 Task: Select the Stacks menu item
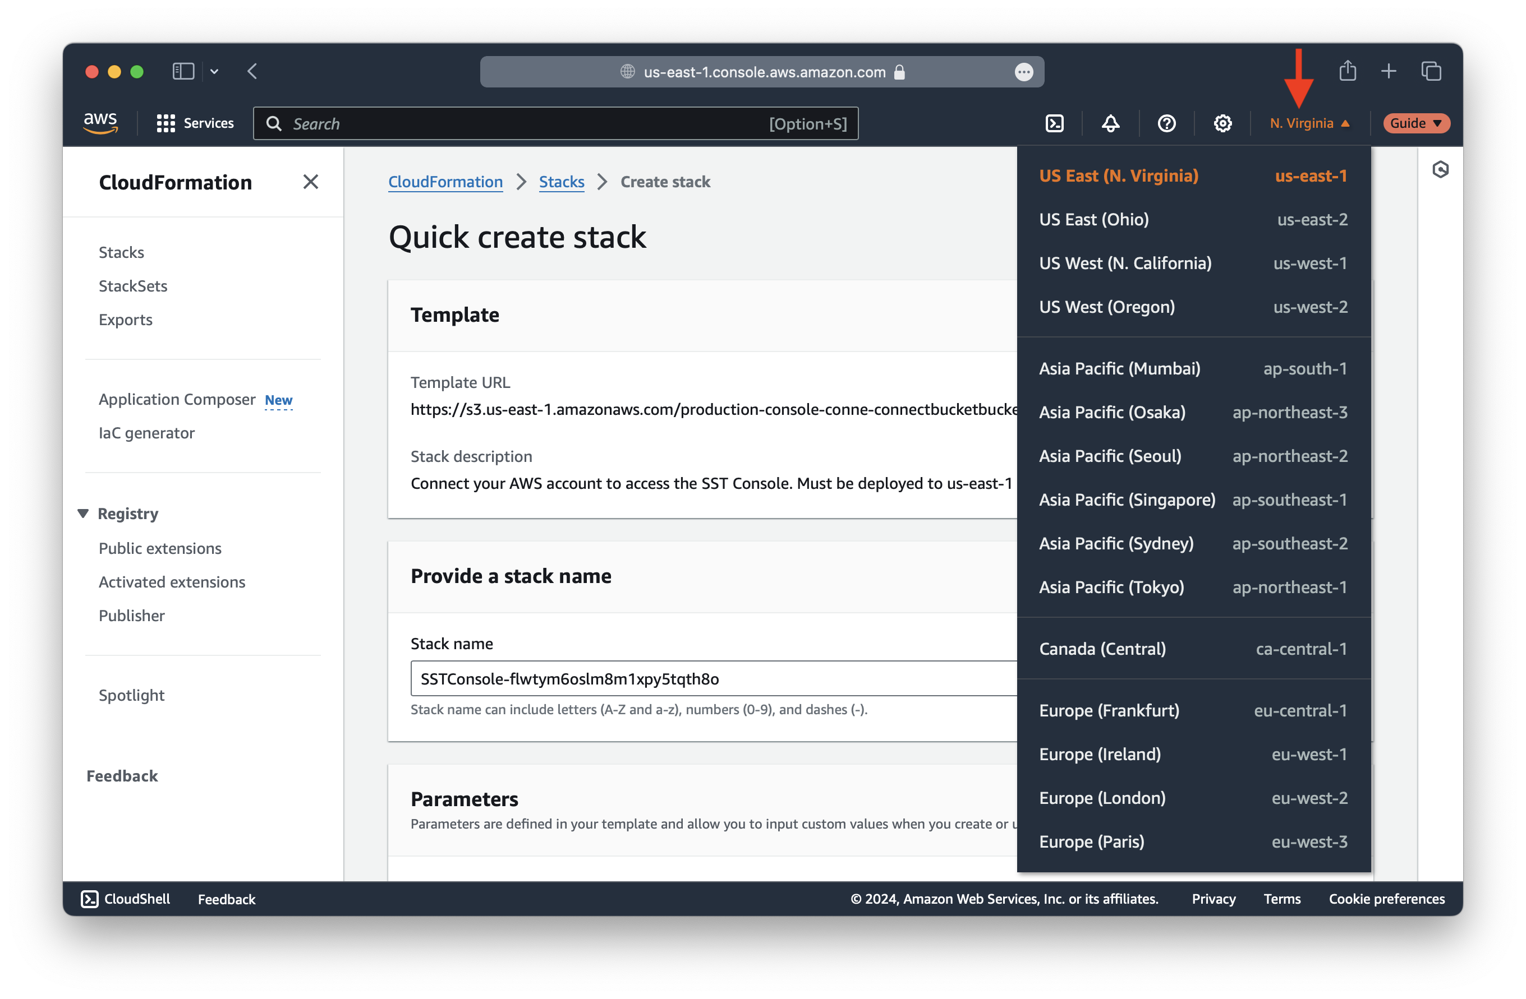(x=121, y=252)
